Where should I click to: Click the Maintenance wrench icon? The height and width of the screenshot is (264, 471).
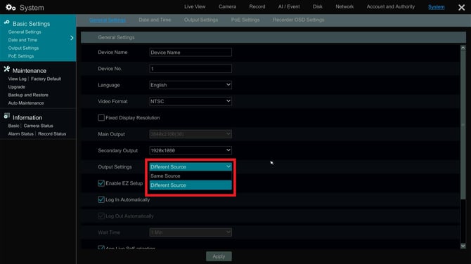pyautogui.click(x=6, y=70)
